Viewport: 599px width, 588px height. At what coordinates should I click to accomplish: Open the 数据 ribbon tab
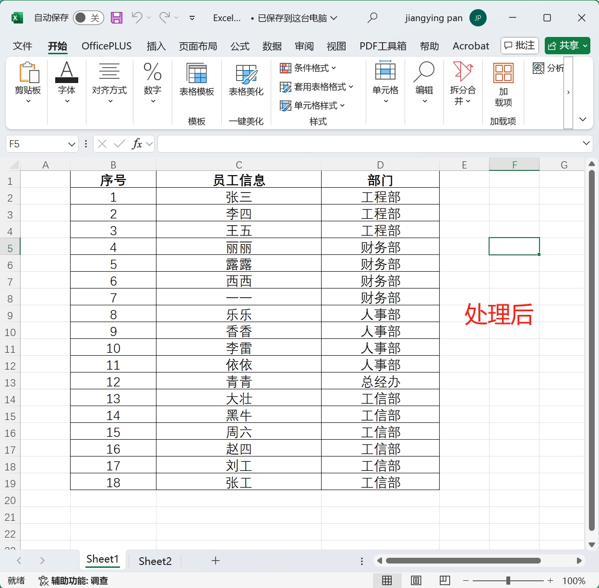272,46
